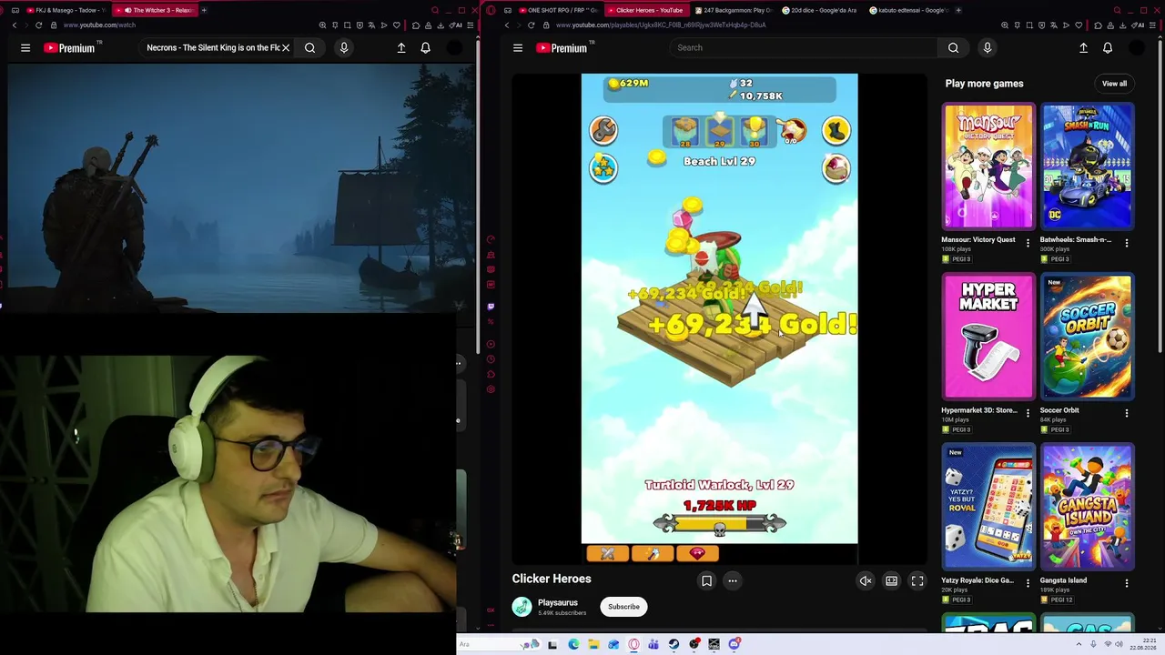1165x655 pixels.
Task: Open Steam from the taskbar
Action: click(674, 645)
